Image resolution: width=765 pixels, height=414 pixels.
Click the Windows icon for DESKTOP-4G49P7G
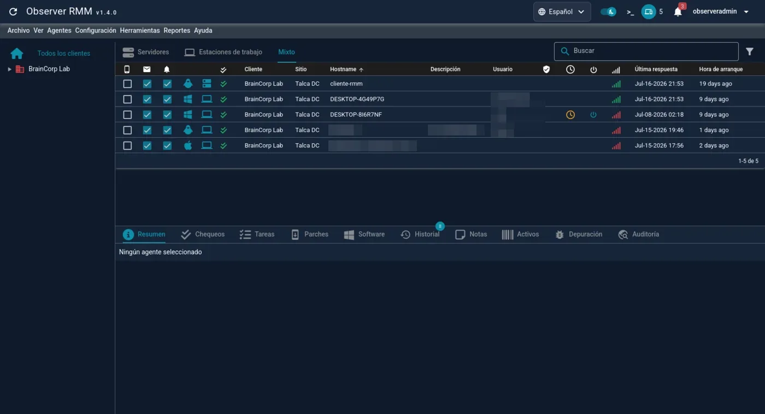pos(188,99)
